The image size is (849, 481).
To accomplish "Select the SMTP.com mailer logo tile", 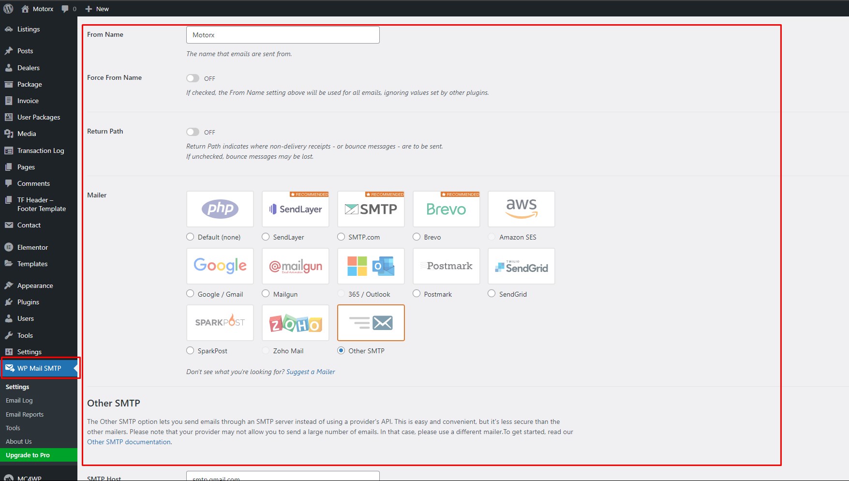I will point(371,209).
